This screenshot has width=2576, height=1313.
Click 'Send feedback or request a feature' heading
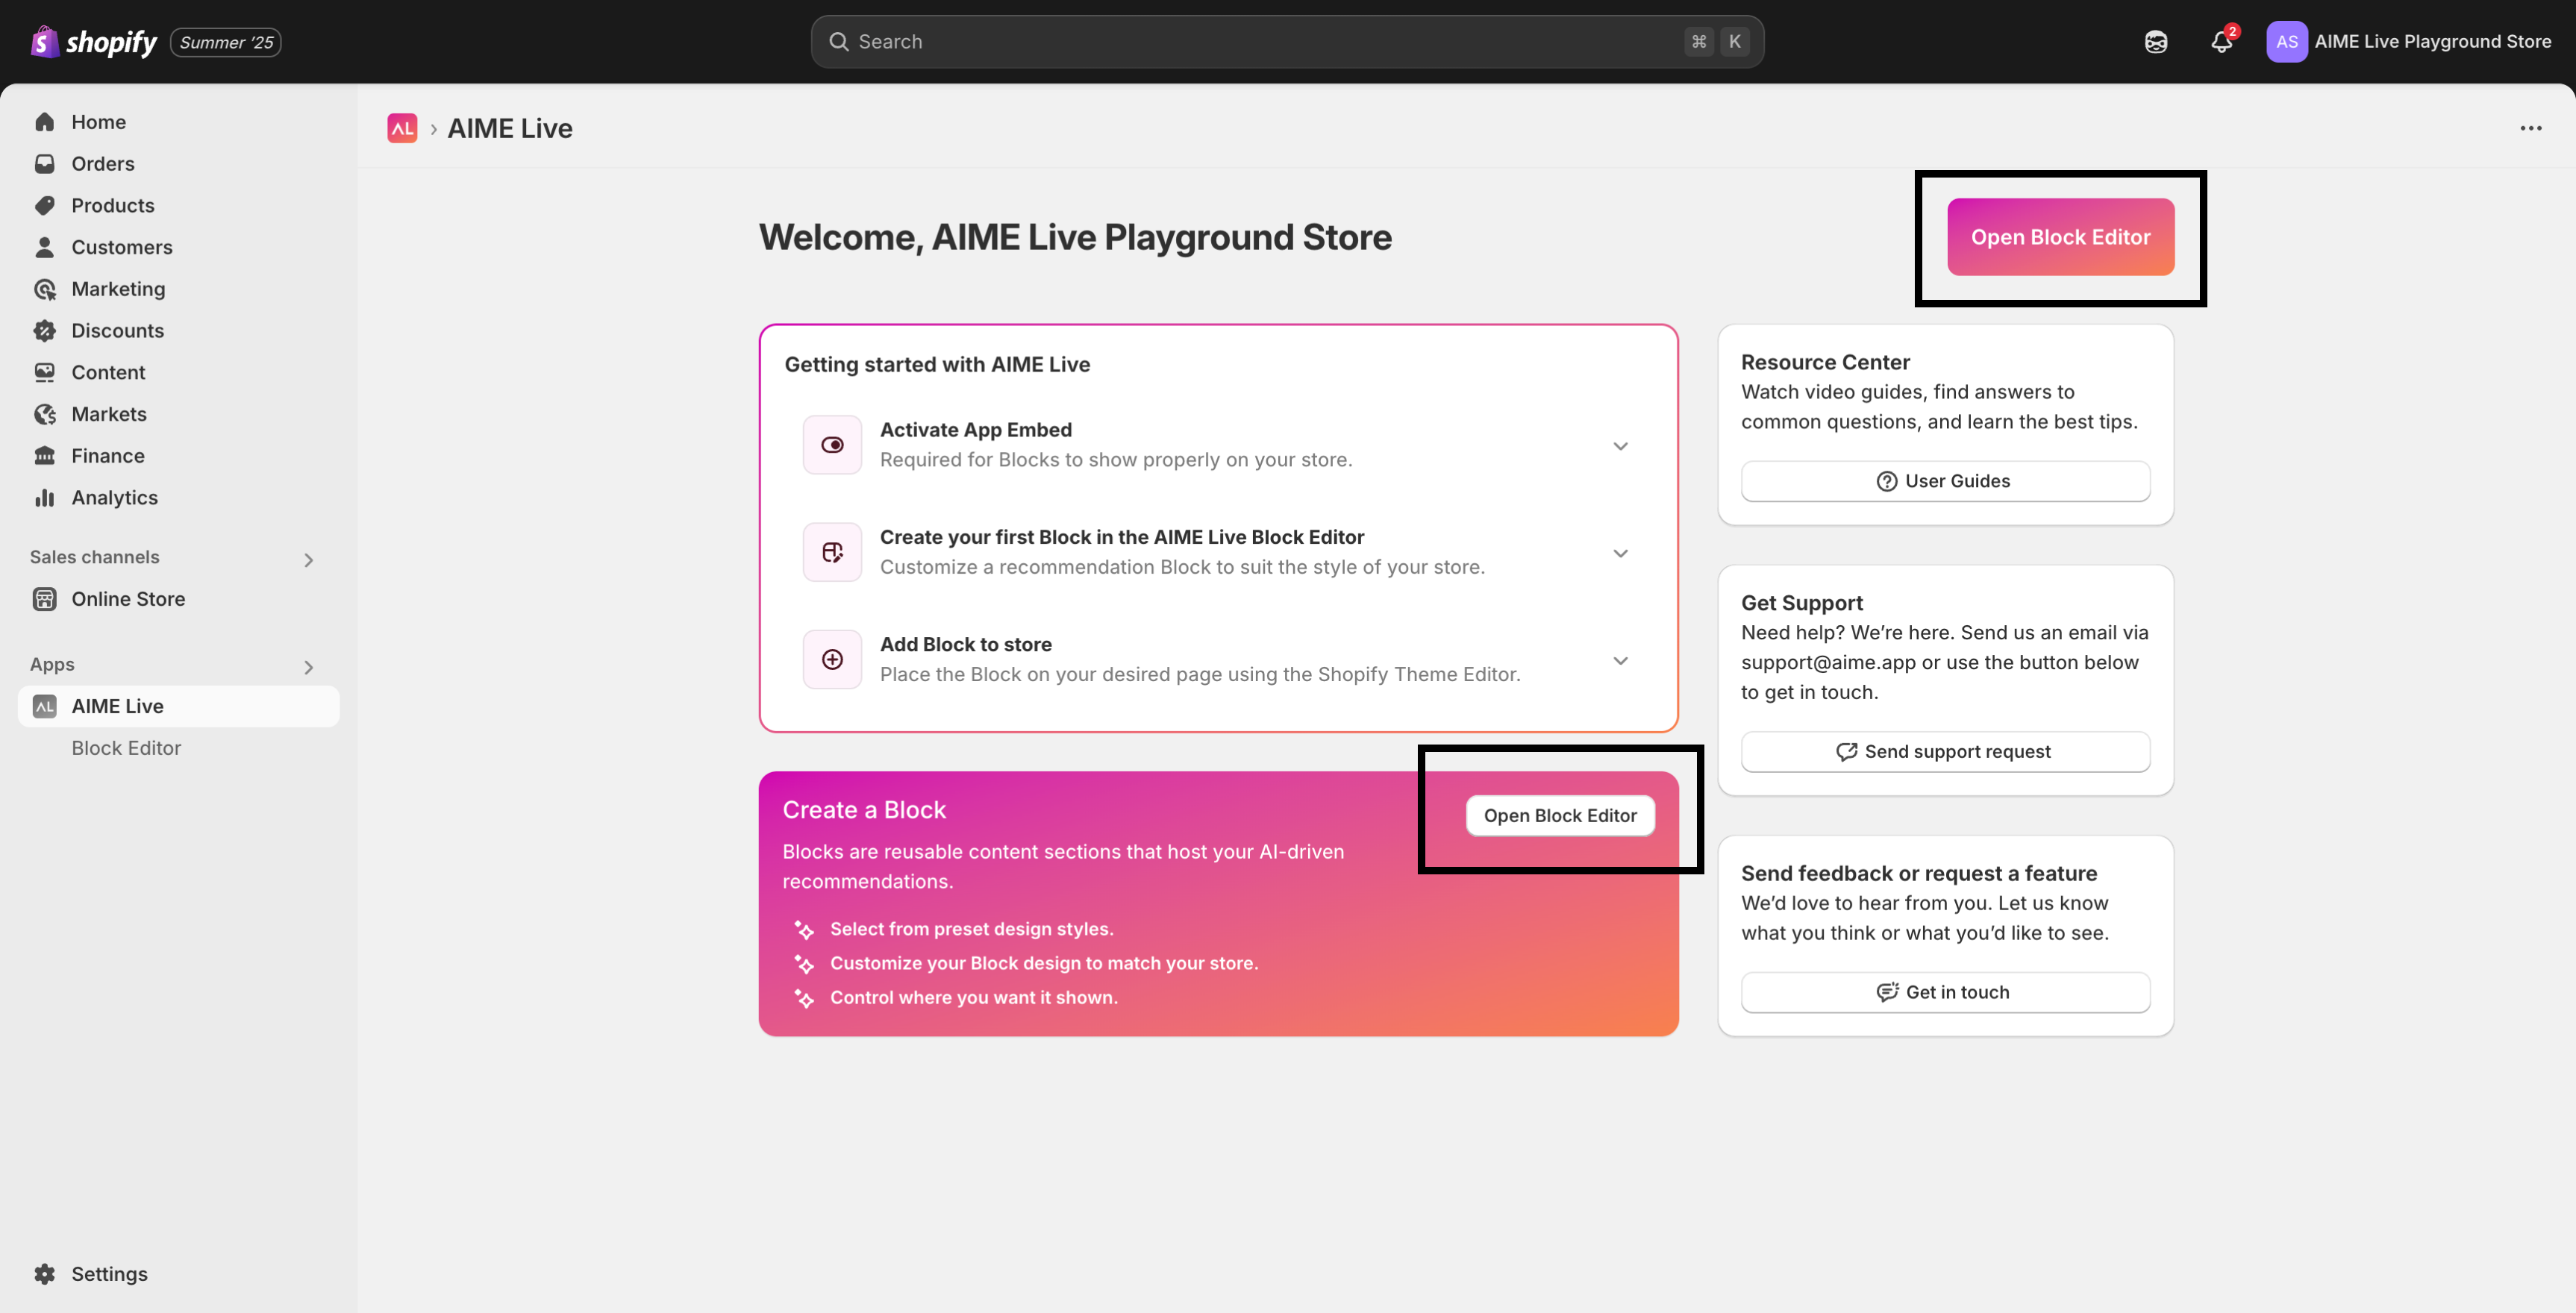coord(1918,873)
